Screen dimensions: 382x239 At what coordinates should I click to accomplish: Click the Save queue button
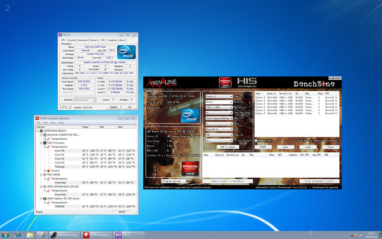coord(285,147)
